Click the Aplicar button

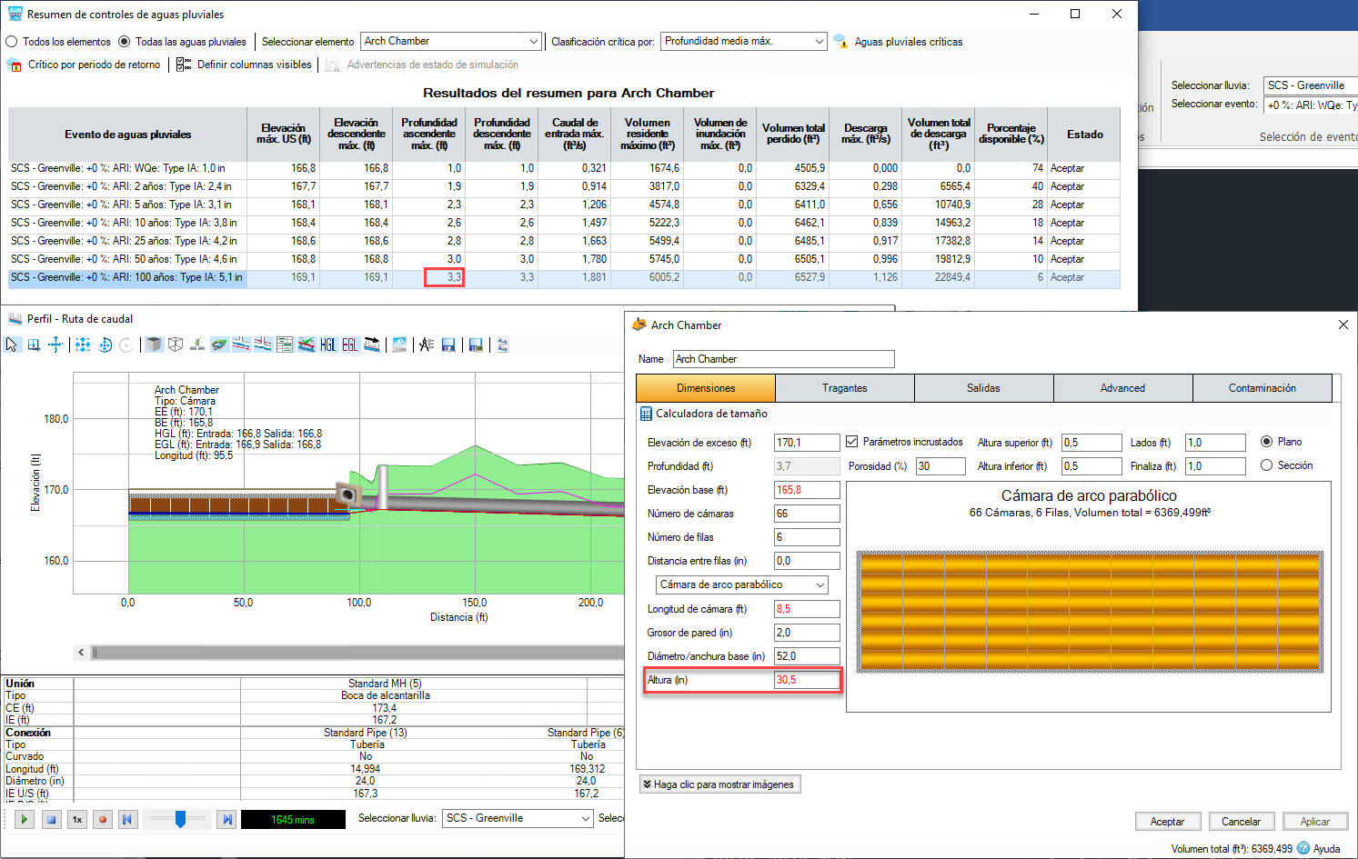tap(1314, 822)
